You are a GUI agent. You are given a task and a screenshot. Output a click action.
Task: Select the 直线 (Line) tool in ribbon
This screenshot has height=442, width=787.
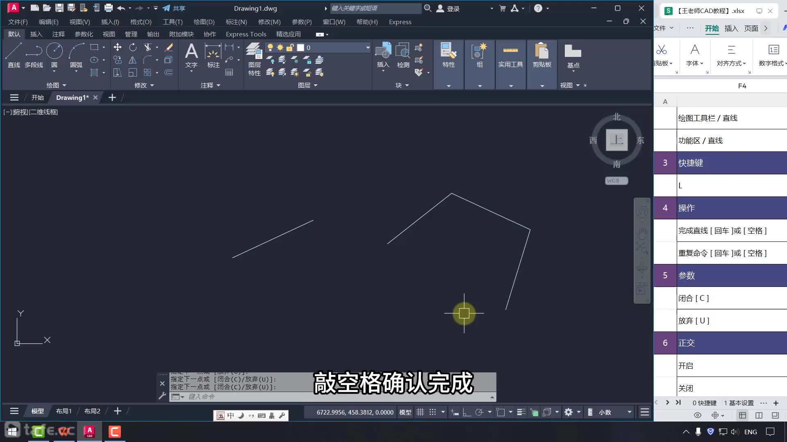14,55
